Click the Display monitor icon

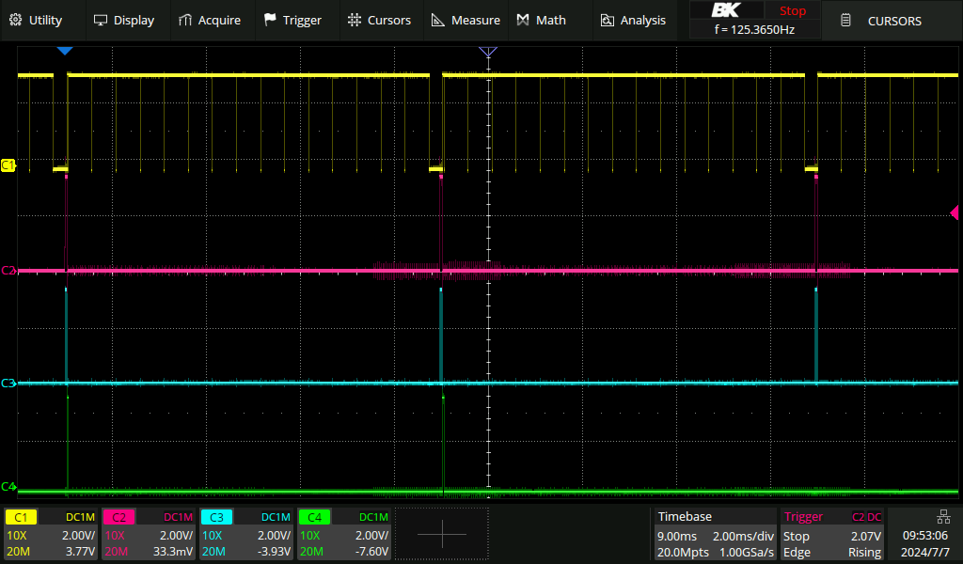100,21
